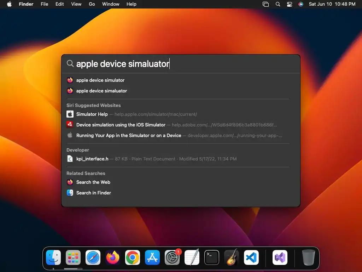Open Control Center from menu bar
362x272 pixels.
coord(290,4)
